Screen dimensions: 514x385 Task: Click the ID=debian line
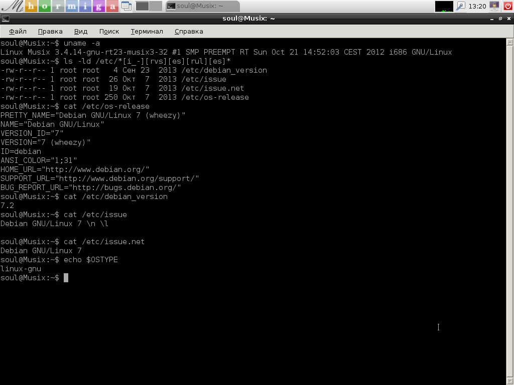(21, 151)
